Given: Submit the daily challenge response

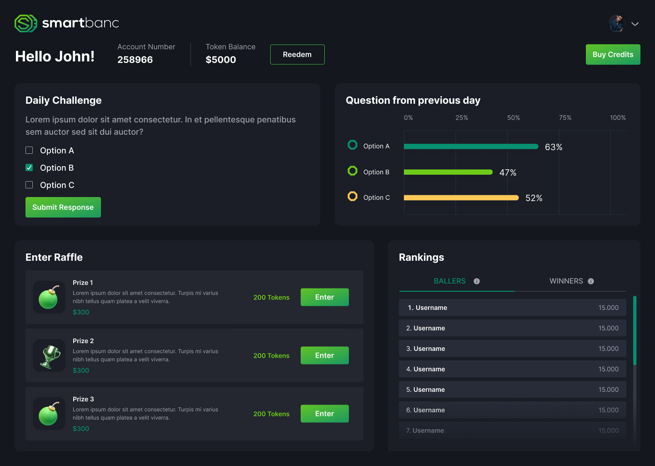Looking at the screenshot, I should point(63,208).
